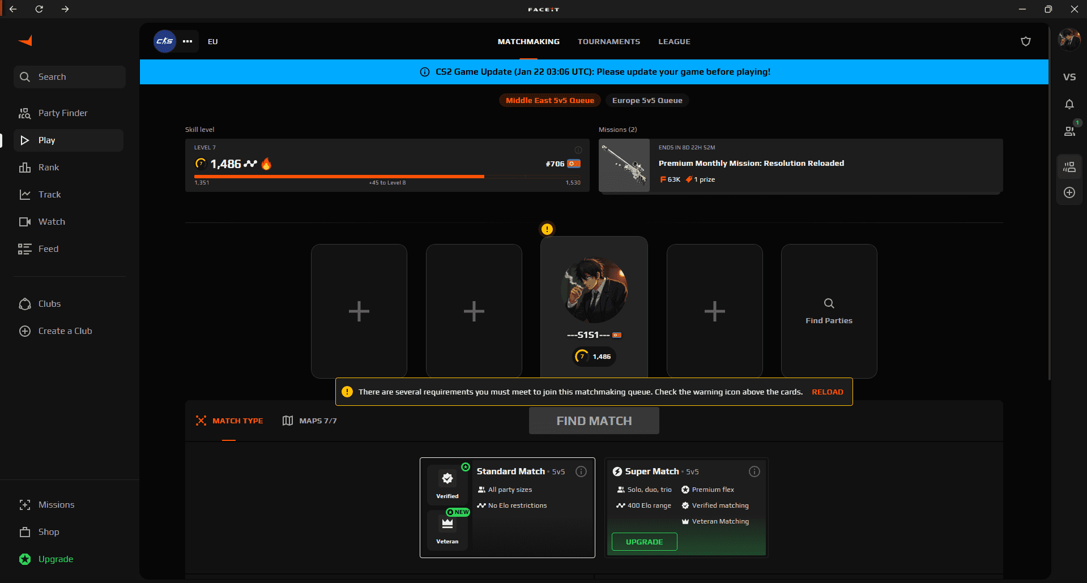Open the Rank section in the sidebar

click(48, 167)
